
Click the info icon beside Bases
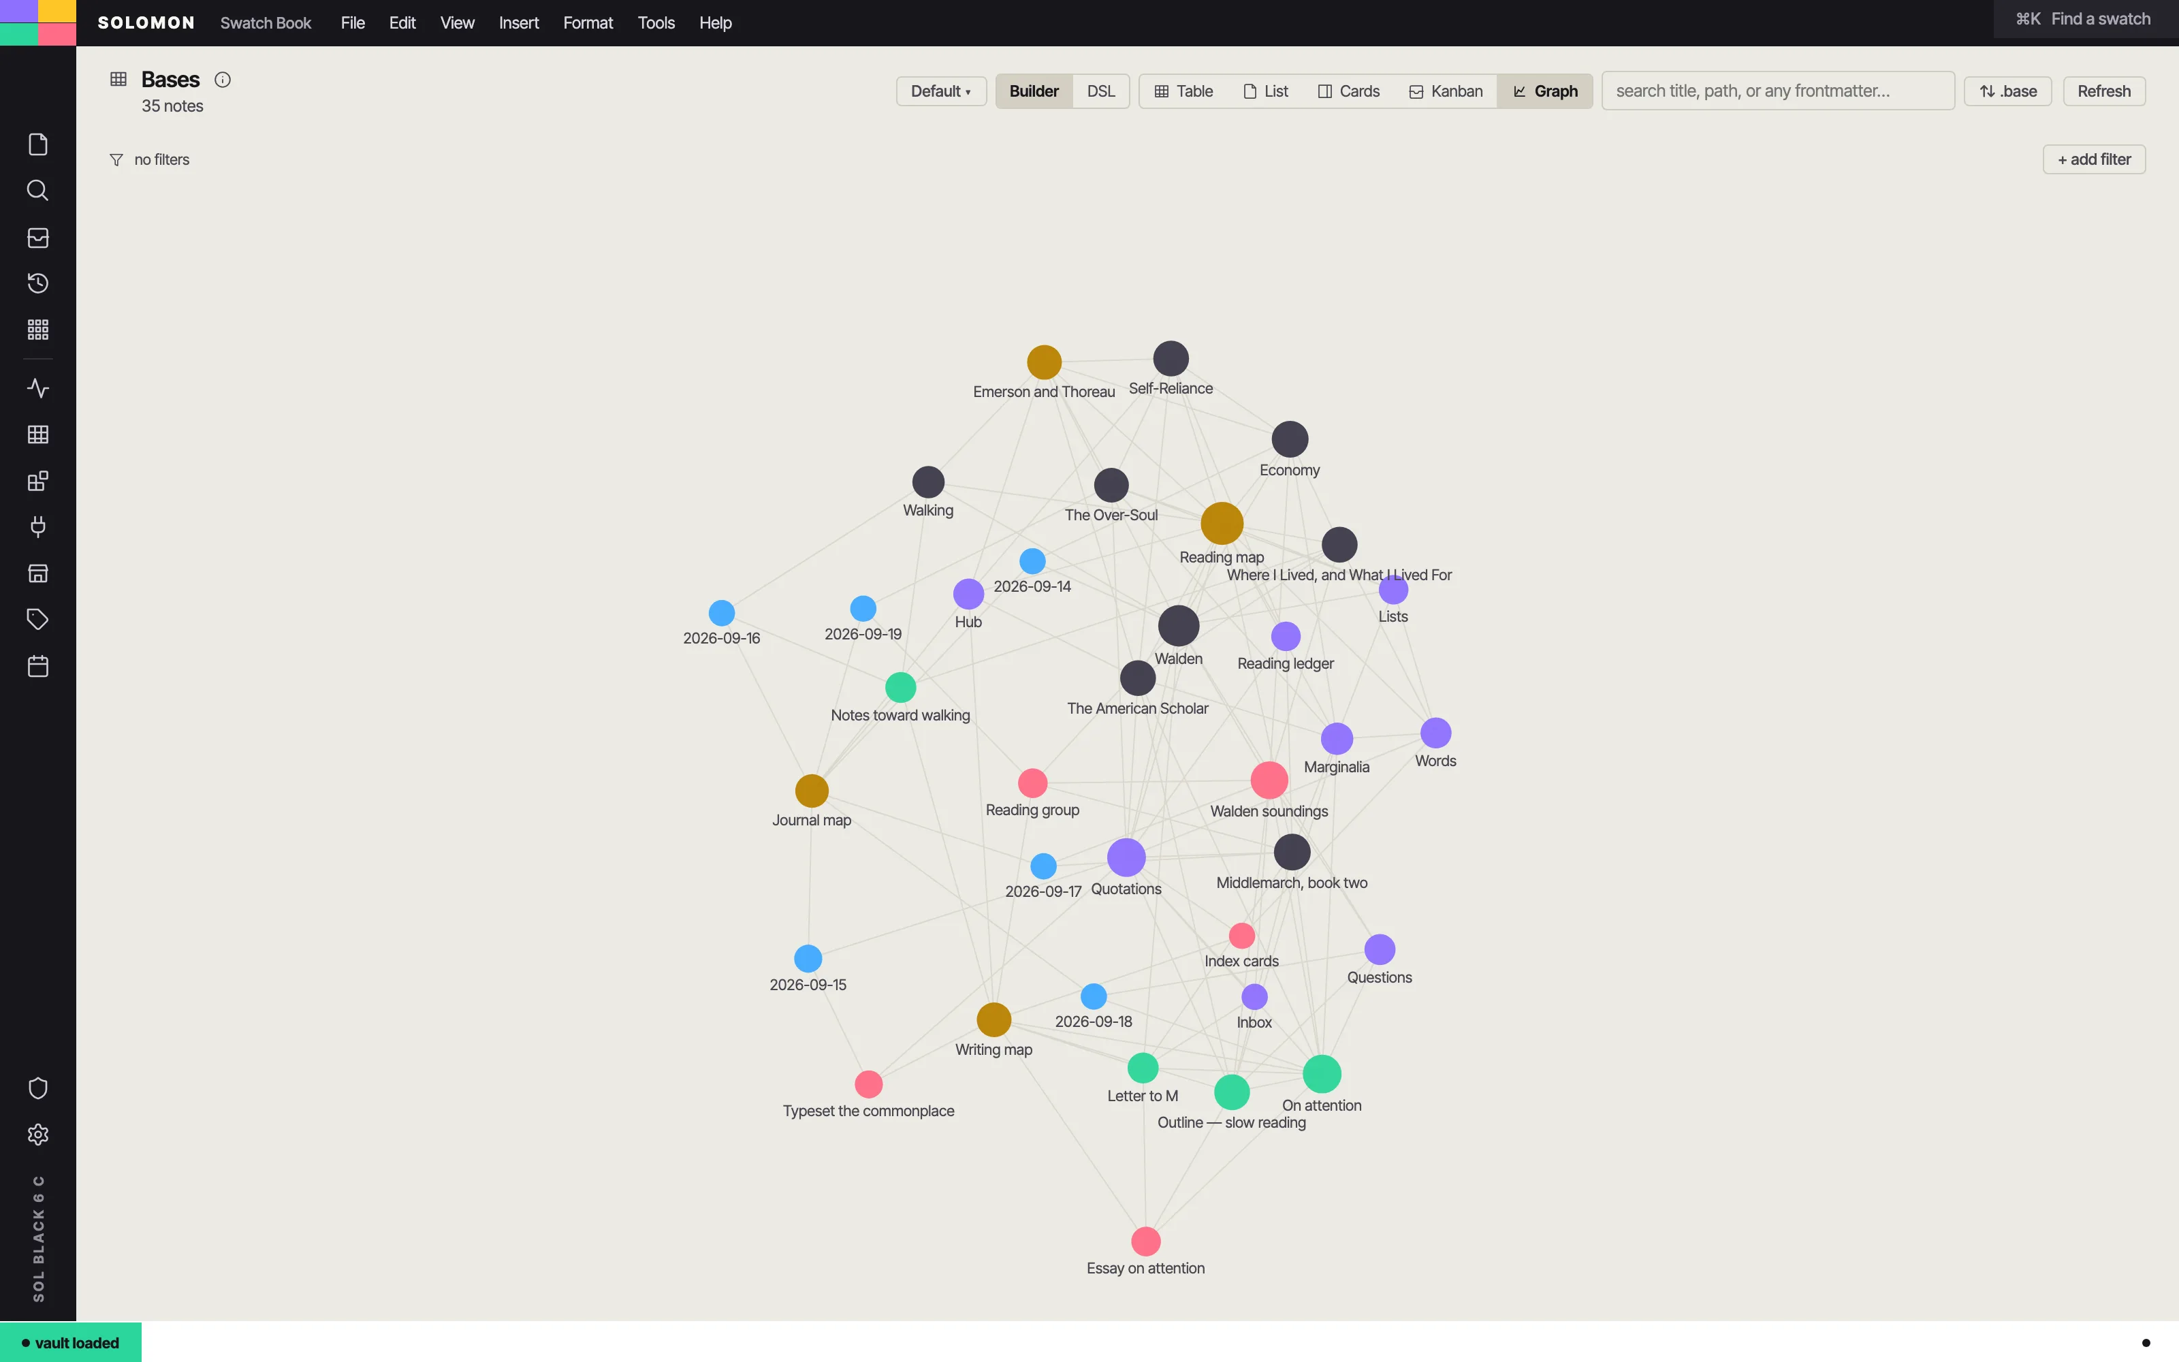(223, 80)
